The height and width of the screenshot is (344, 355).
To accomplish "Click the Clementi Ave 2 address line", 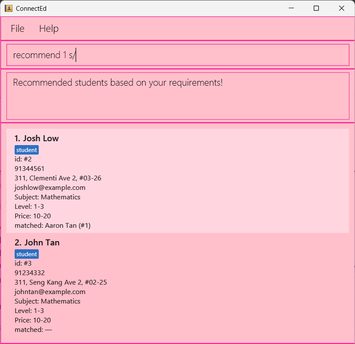I will 58,178.
